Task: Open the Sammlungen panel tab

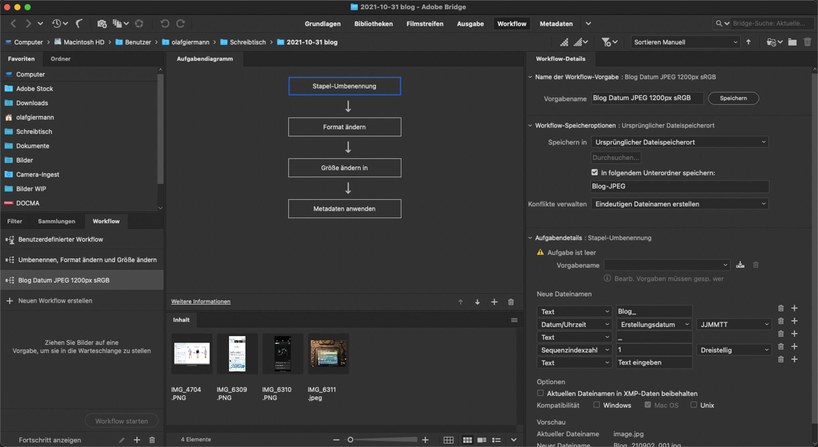Action: [57, 221]
